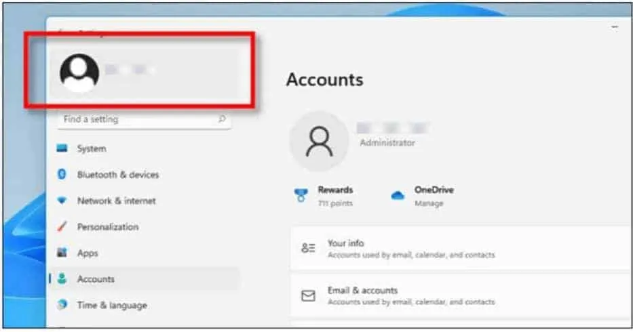Click the large account picture above Rewards

coord(320,142)
